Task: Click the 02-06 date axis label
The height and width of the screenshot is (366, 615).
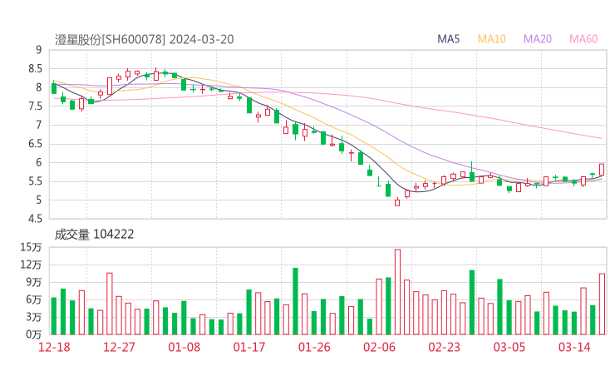Action: tap(379, 347)
